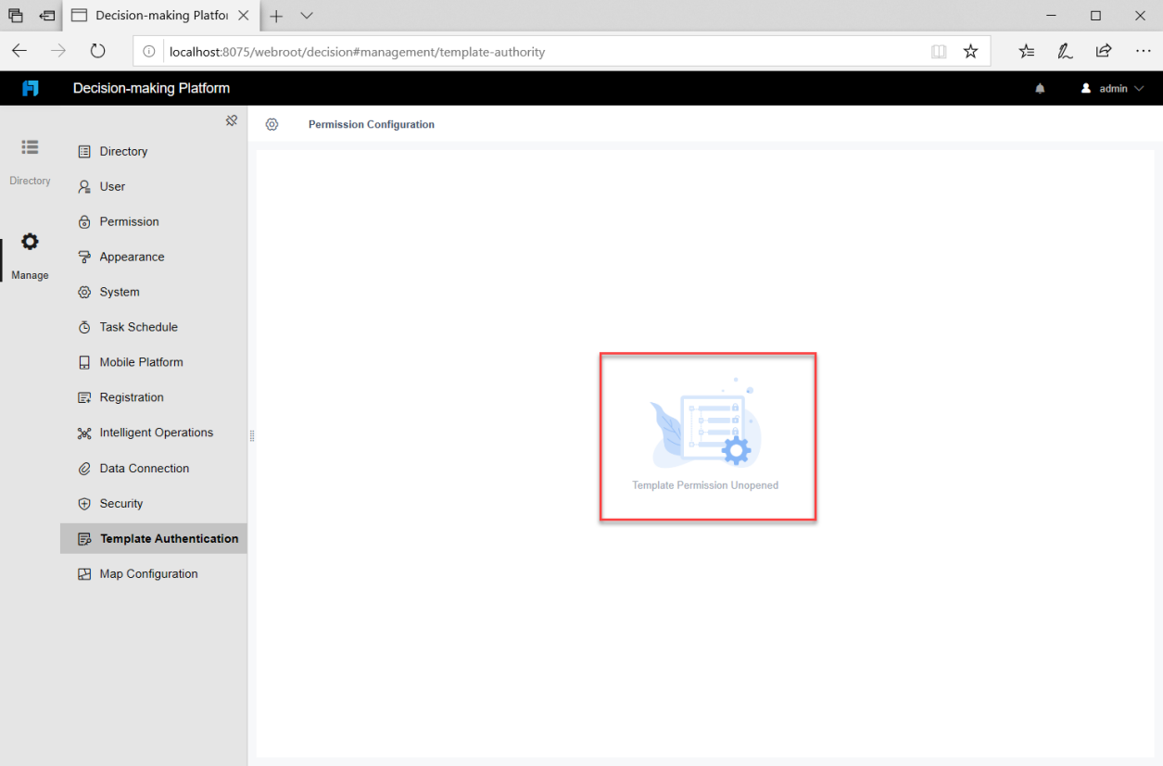Screen dimensions: 1163x766
Task: Open the Data Connection section
Action: click(144, 468)
